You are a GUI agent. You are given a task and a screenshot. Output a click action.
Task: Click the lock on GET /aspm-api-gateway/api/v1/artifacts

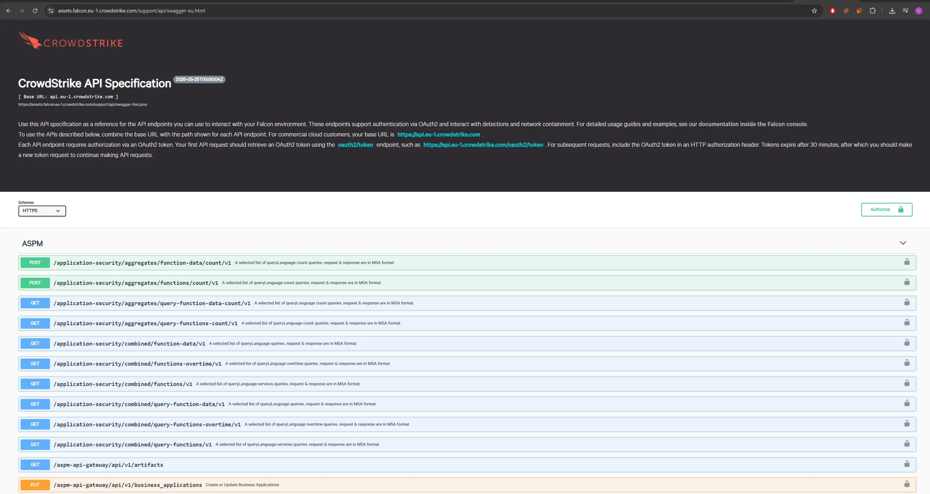[907, 464]
